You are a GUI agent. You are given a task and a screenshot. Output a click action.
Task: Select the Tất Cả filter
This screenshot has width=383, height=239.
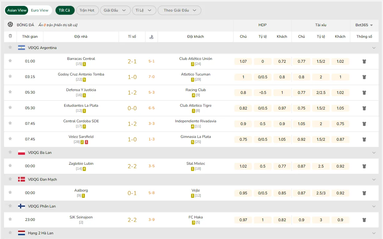pyautogui.click(x=65, y=10)
